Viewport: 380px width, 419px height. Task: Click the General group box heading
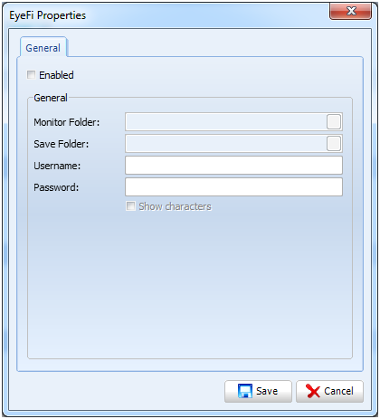tap(51, 98)
